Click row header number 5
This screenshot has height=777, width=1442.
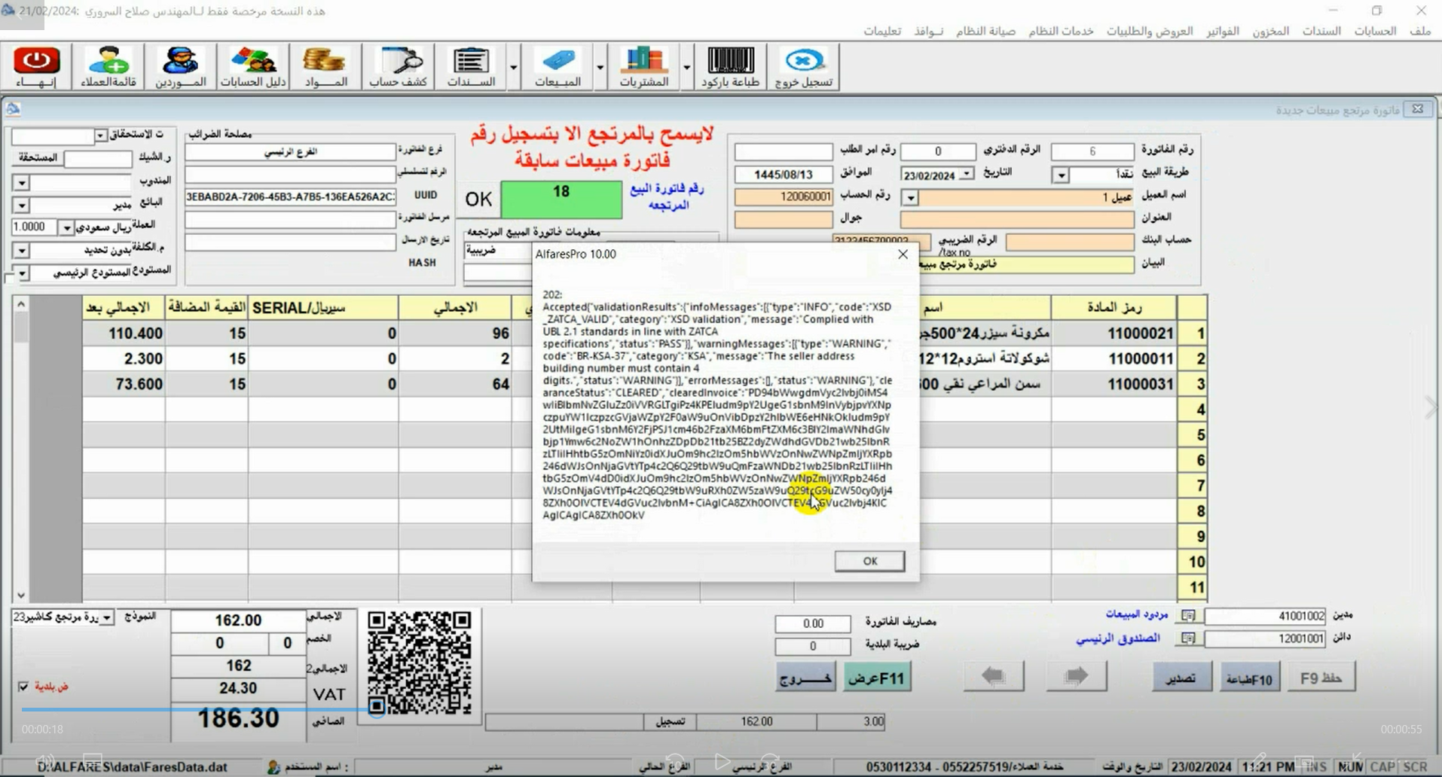pyautogui.click(x=1192, y=434)
